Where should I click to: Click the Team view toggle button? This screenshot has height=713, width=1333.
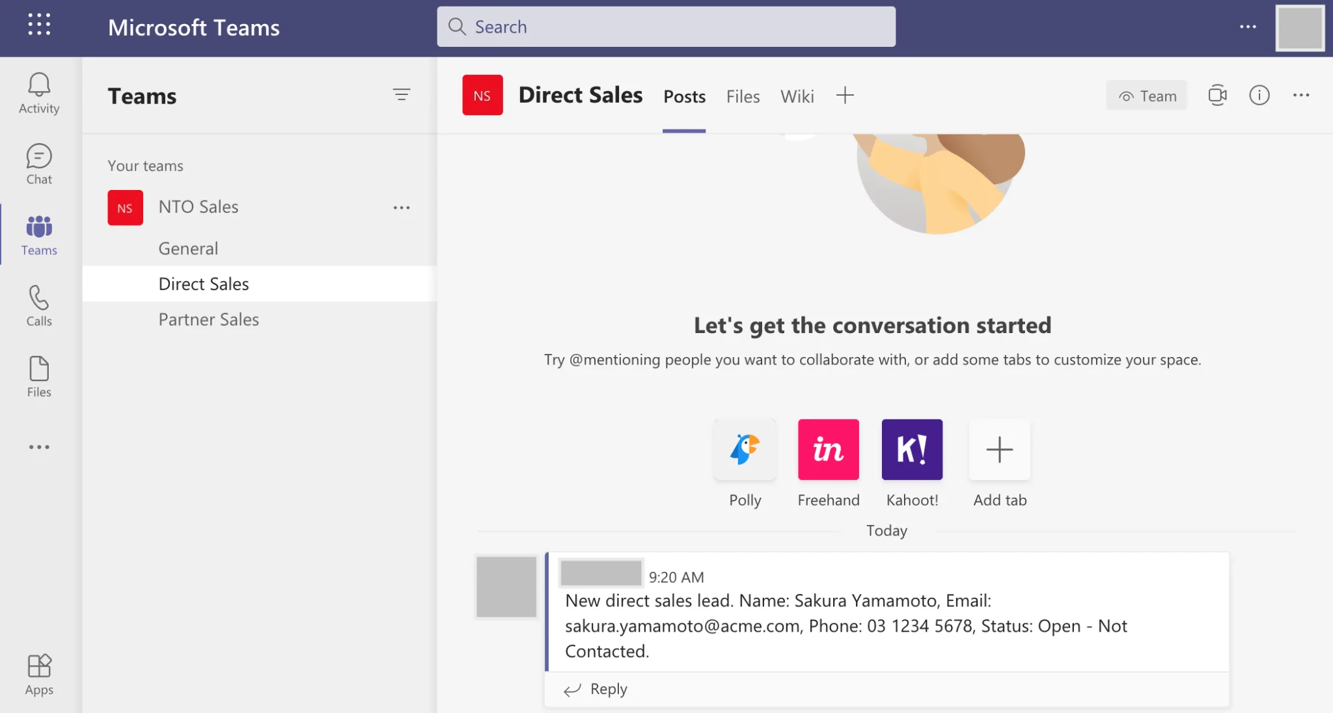click(1148, 95)
